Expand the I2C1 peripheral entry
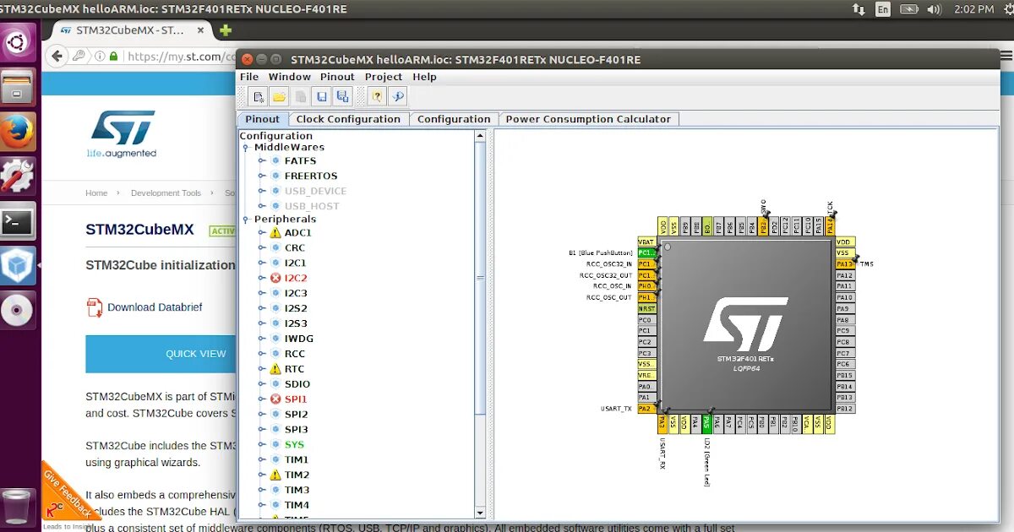The width and height of the screenshot is (1014, 532). (262, 263)
